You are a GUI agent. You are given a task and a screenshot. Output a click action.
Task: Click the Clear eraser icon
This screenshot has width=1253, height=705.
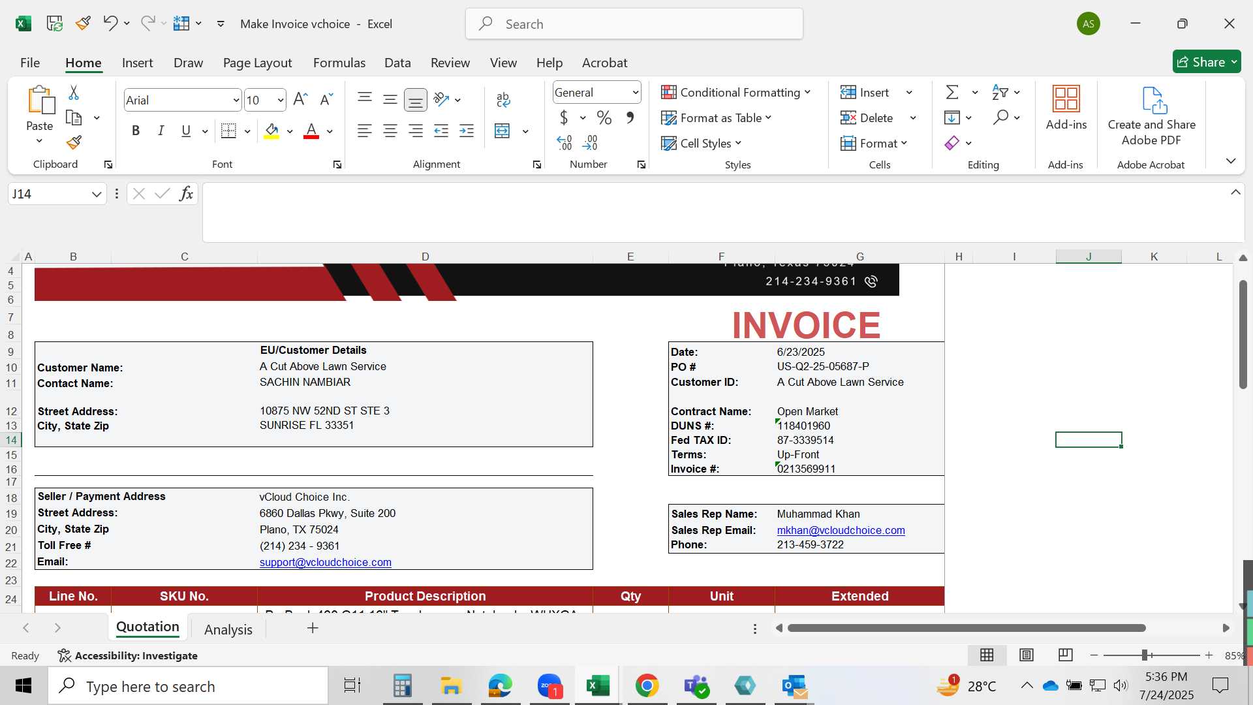[952, 143]
